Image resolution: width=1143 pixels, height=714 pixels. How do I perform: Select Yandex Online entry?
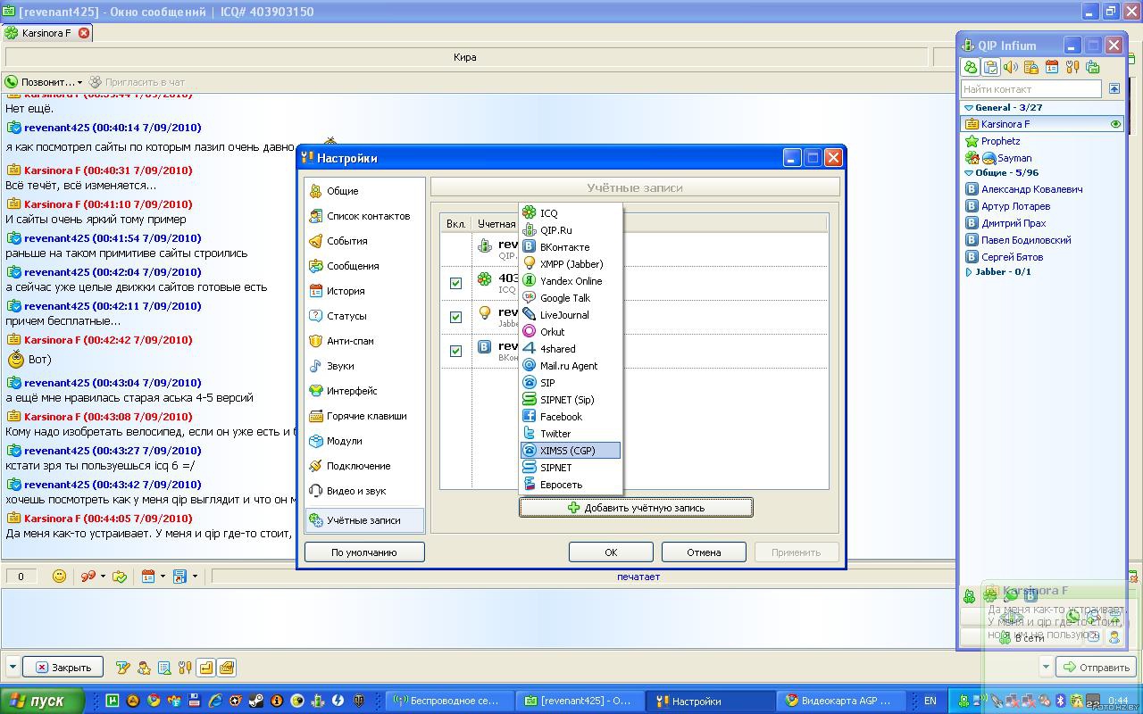pos(570,281)
